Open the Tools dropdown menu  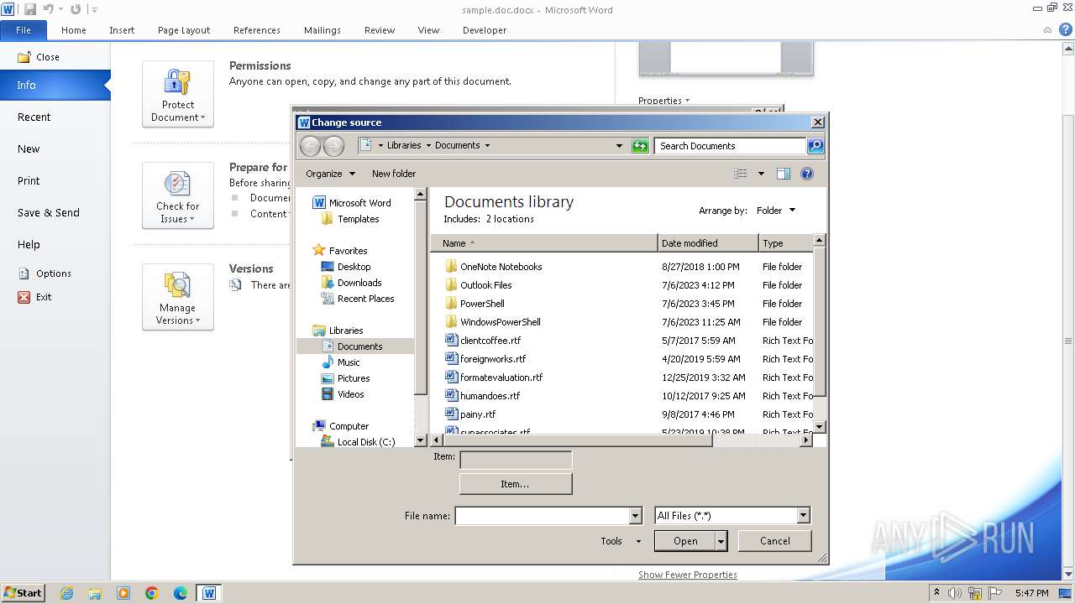click(621, 541)
